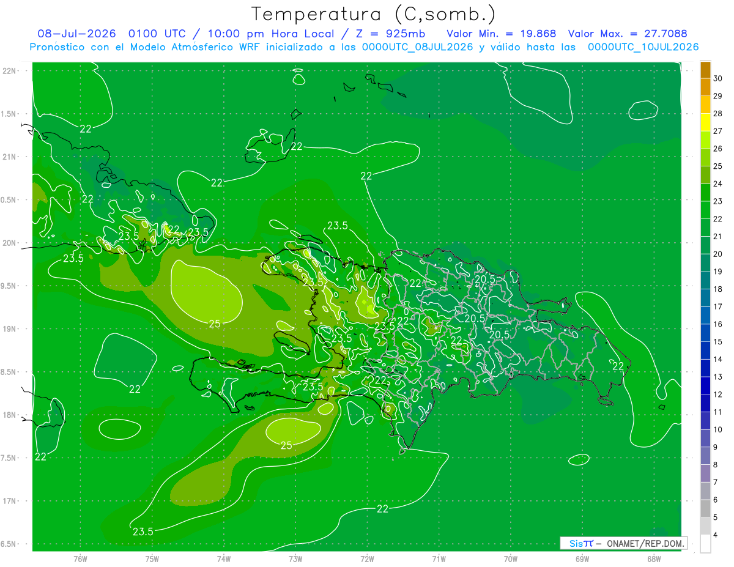Viewport: 734px width, 567px height.
Task: Click the SisTT ONAMET/REP.DOM. logo
Action: 624,543
